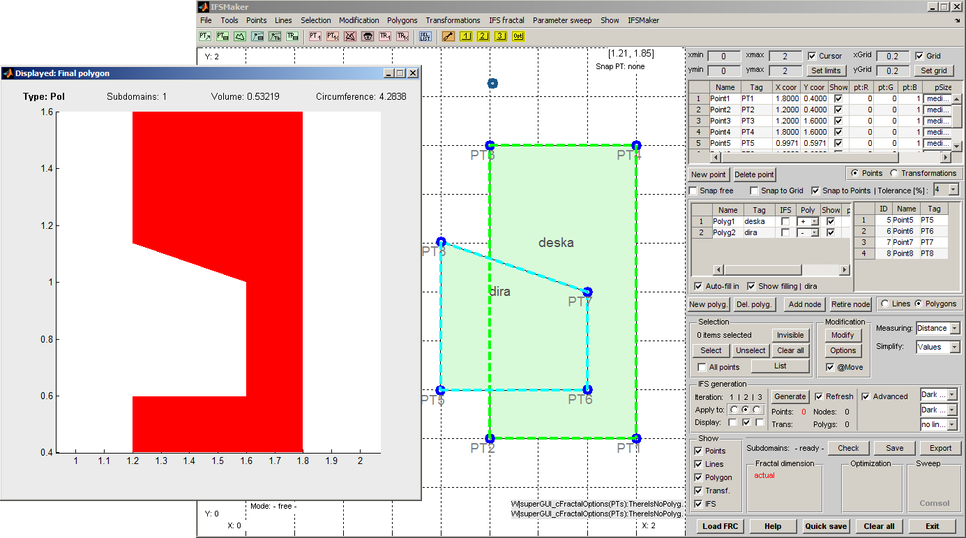Toggle the Grid checkbox
Viewport: 966px width, 538px height.
pyautogui.click(x=919, y=56)
